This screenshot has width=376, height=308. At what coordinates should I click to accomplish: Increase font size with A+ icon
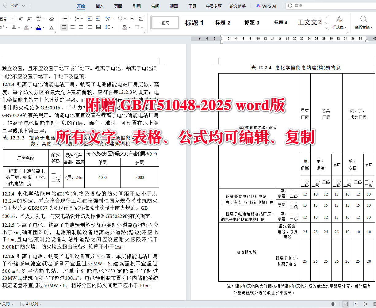(21, 19)
